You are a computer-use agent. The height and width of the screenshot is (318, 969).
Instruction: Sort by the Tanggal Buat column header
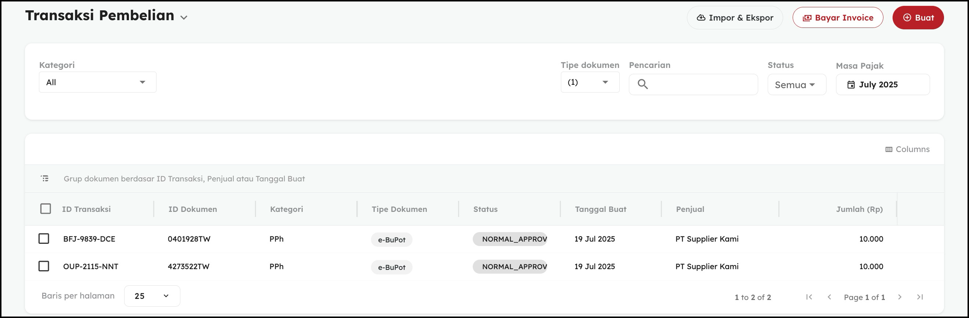tap(600, 209)
